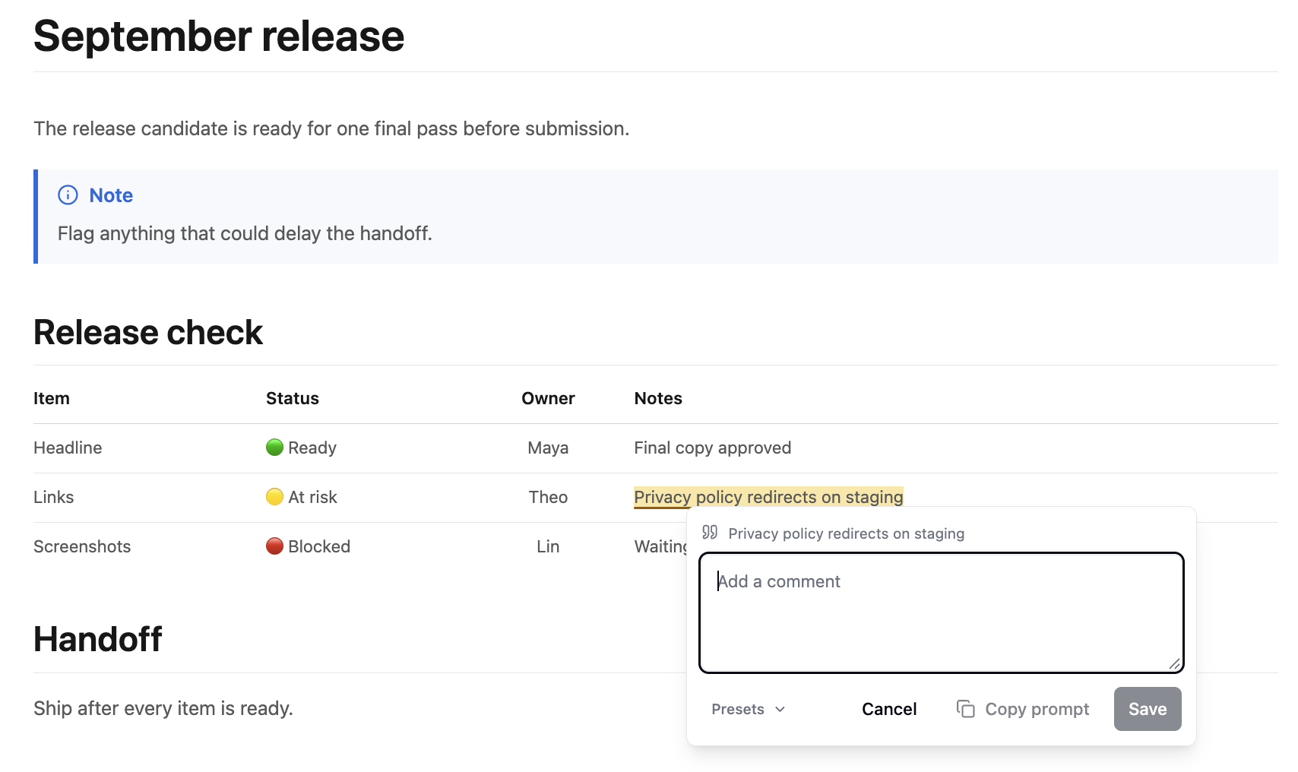Click owner Lin cell

click(548, 546)
